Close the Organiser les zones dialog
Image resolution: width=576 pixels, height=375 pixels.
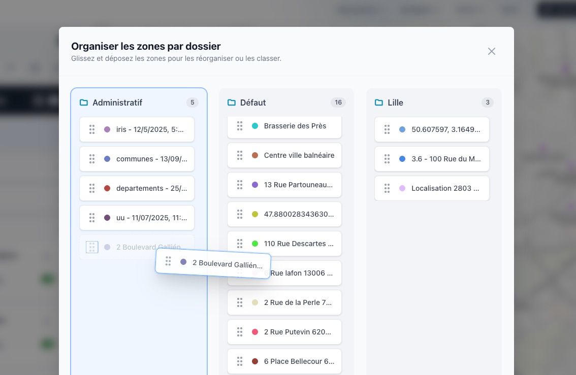coord(491,51)
